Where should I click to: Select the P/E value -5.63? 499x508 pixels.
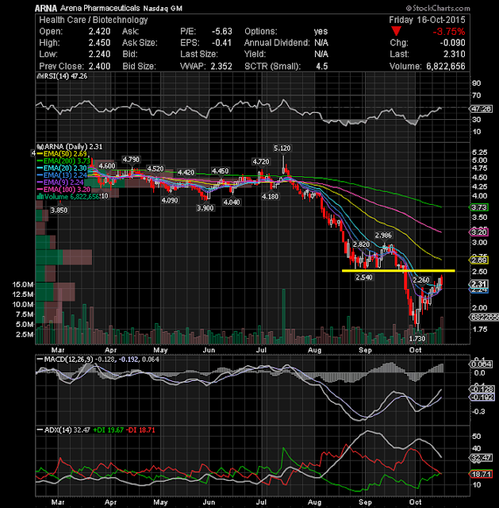(x=222, y=32)
